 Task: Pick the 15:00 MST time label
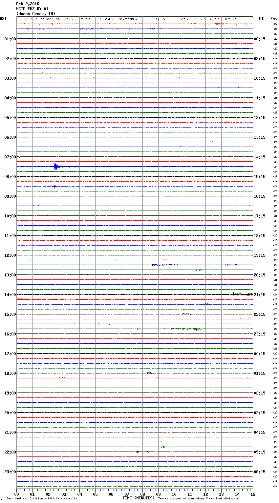(x=10, y=314)
